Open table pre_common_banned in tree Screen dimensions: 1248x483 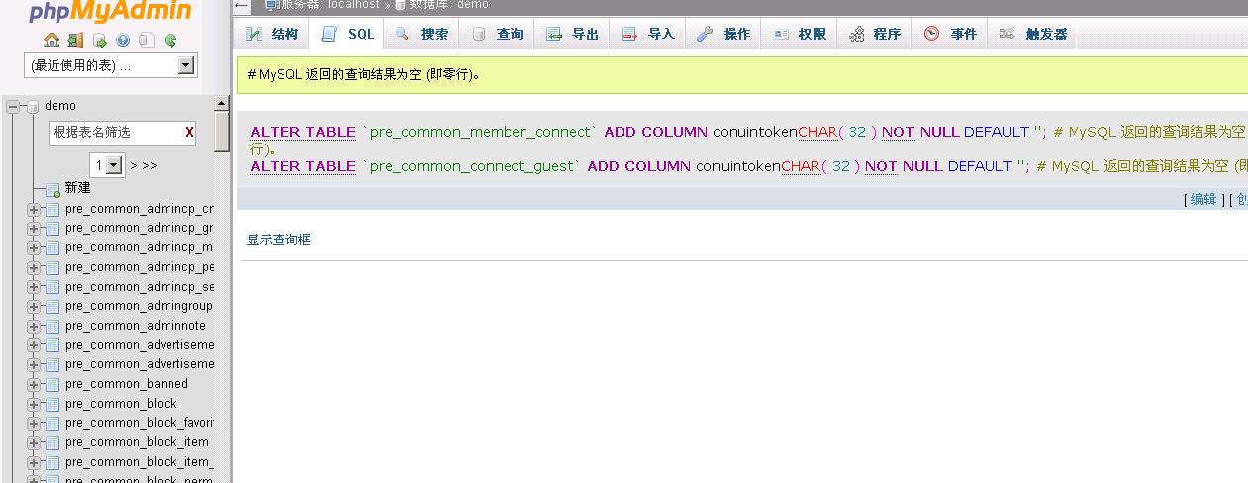pyautogui.click(x=127, y=384)
